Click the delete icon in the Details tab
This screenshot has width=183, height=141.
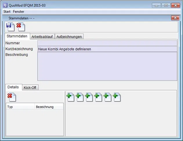point(12,97)
